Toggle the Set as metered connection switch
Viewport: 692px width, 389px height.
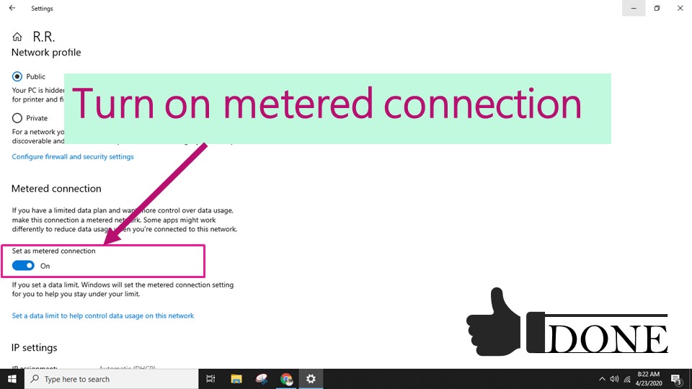tap(23, 266)
